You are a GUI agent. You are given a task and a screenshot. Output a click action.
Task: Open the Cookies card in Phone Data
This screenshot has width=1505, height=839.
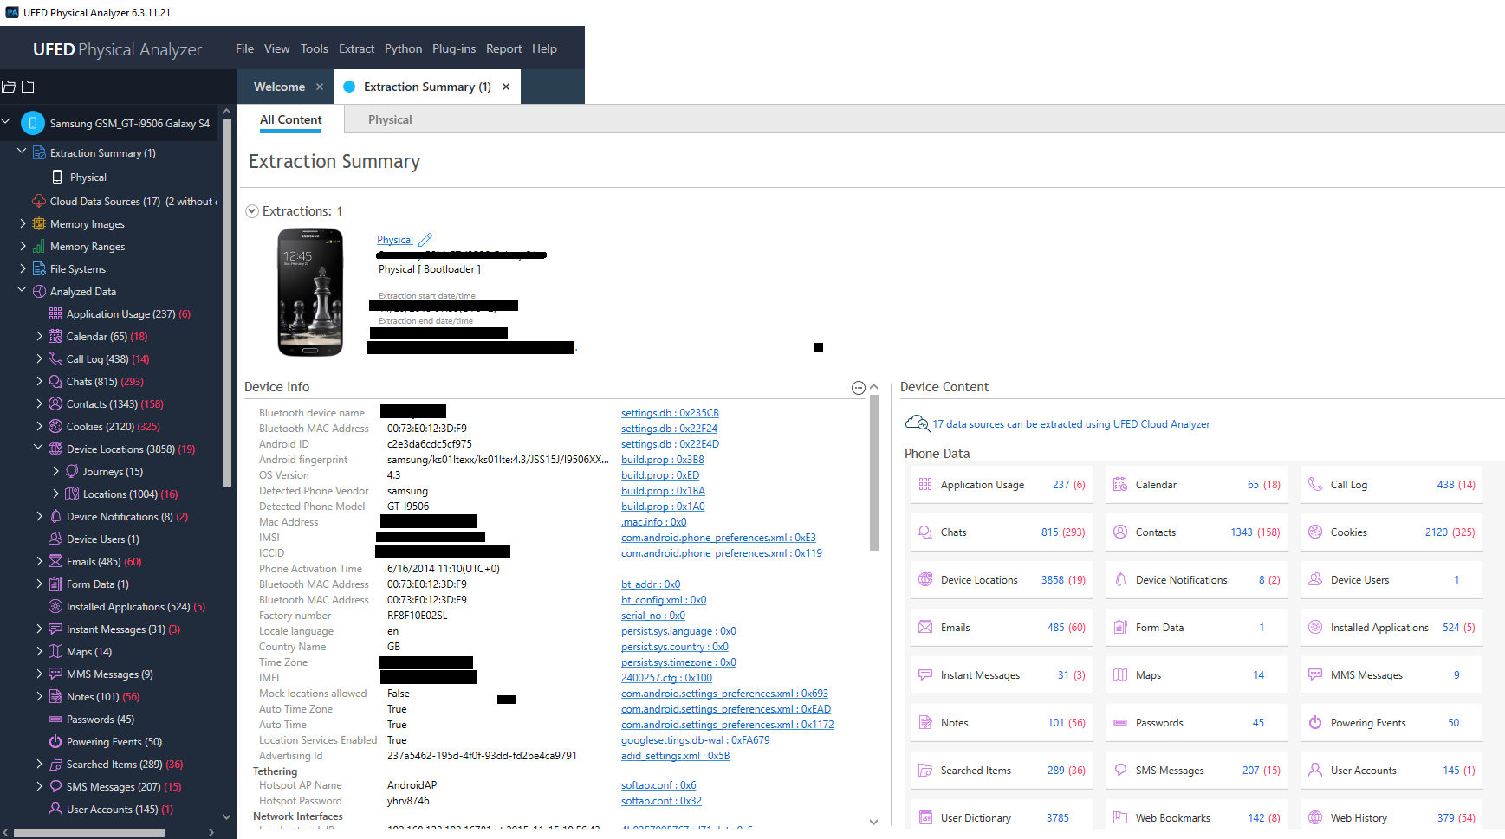point(1391,532)
